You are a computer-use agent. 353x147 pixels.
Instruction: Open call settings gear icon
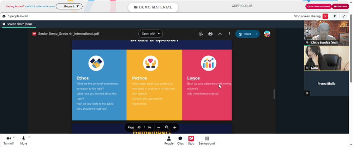(x=4, y=16)
